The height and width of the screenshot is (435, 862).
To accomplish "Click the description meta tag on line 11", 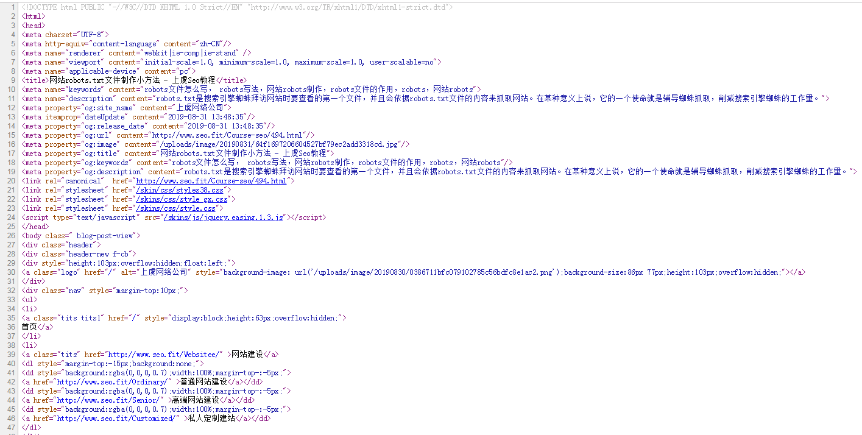I will click(425, 99).
